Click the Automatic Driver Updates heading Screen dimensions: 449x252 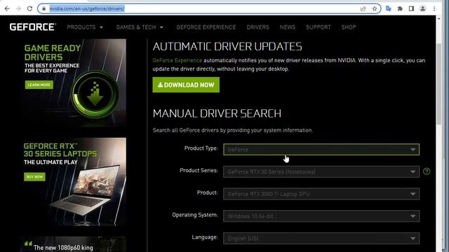pos(227,46)
